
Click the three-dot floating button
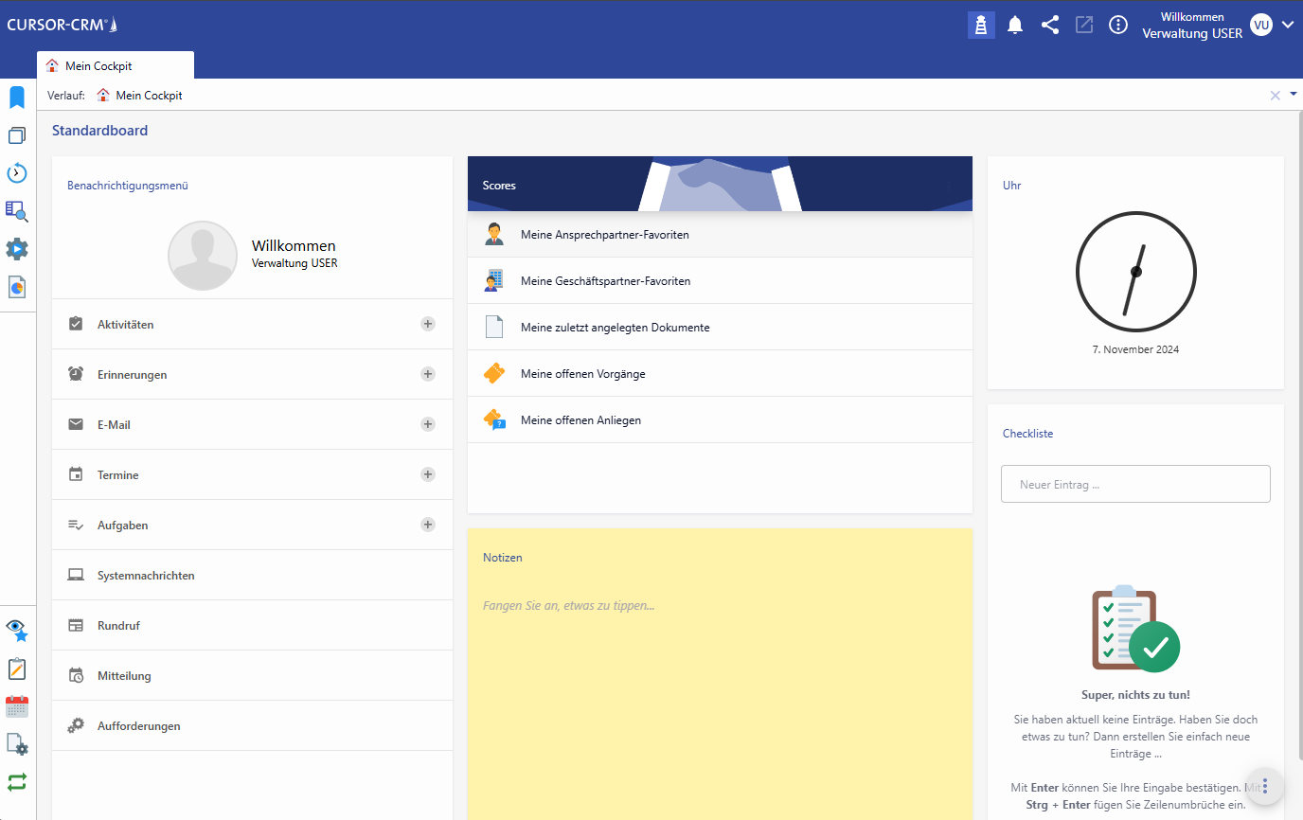point(1265,786)
